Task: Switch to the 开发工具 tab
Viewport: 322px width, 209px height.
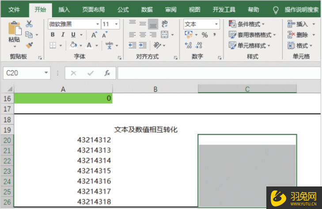Action: (224, 9)
